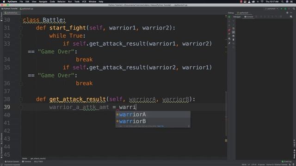Open the Edit menu
296x166 pixels.
(27, 1)
